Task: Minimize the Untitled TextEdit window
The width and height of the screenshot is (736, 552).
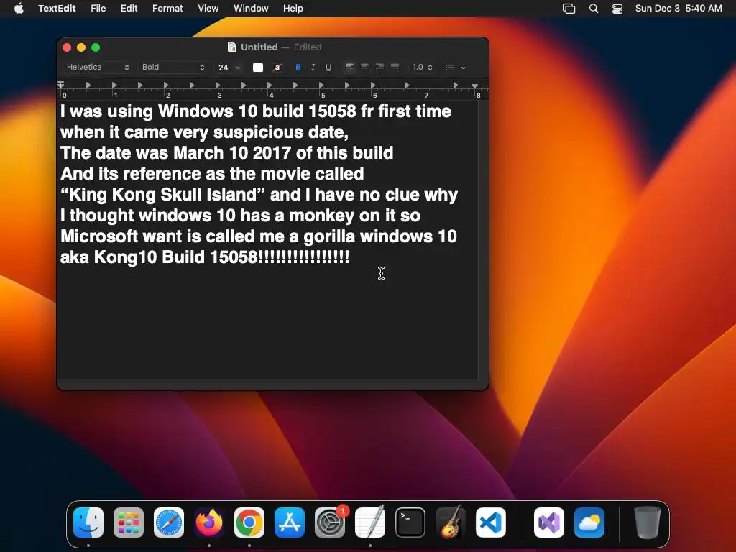Action: 81,47
